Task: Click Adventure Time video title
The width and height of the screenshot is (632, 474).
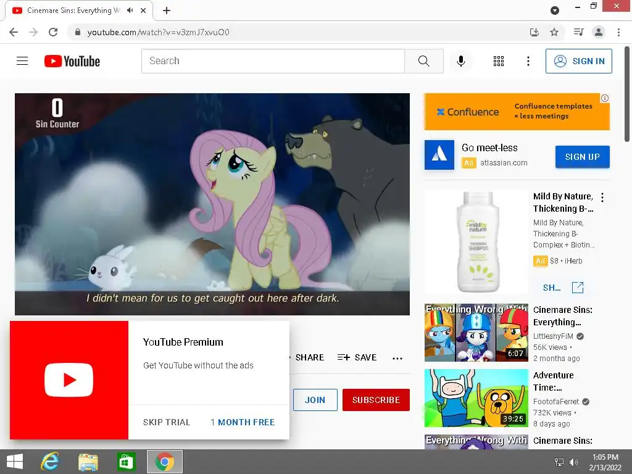Action: (x=553, y=381)
